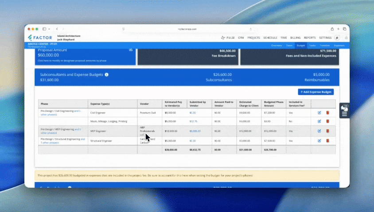This screenshot has width=374, height=212.
Task: Open the $32.75 submitted by vendor link
Action: [x=193, y=121]
